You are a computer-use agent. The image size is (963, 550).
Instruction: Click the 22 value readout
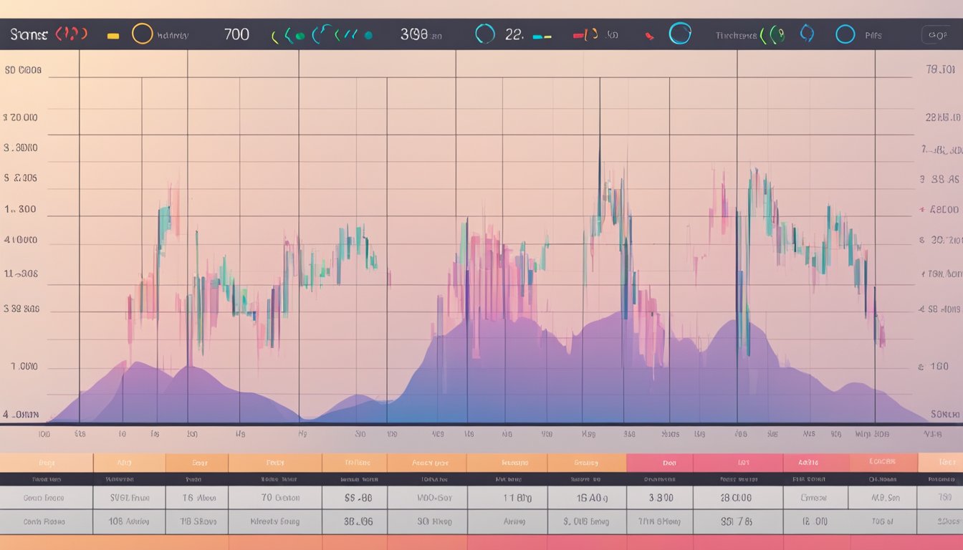coord(513,34)
